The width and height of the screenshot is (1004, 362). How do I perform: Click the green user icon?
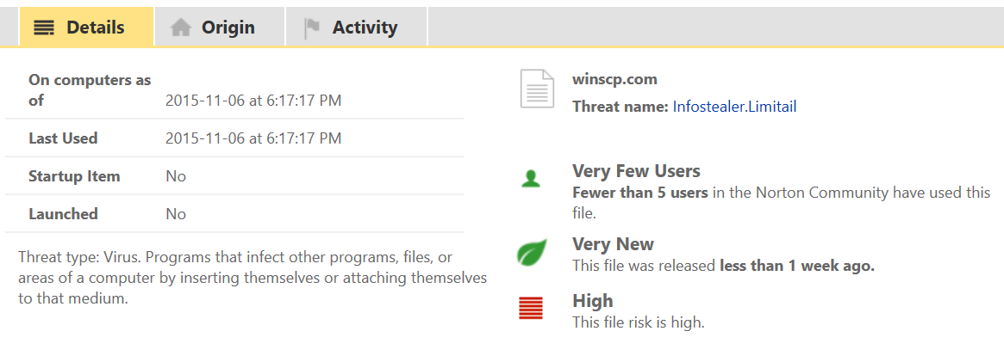pyautogui.click(x=531, y=179)
